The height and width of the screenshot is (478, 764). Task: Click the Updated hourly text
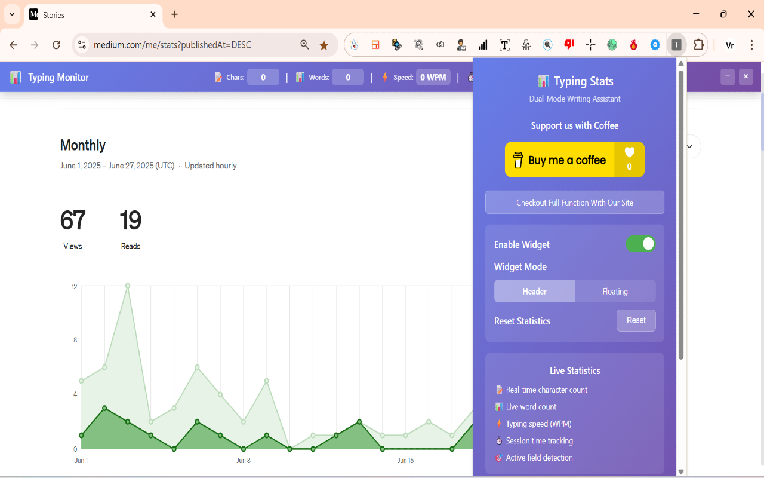[211, 166]
